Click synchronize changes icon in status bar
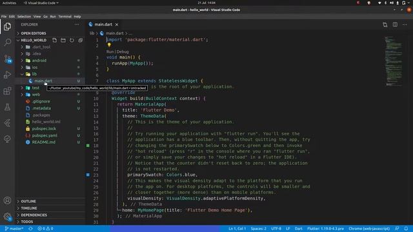The image size is (413, 232). (x=30, y=229)
